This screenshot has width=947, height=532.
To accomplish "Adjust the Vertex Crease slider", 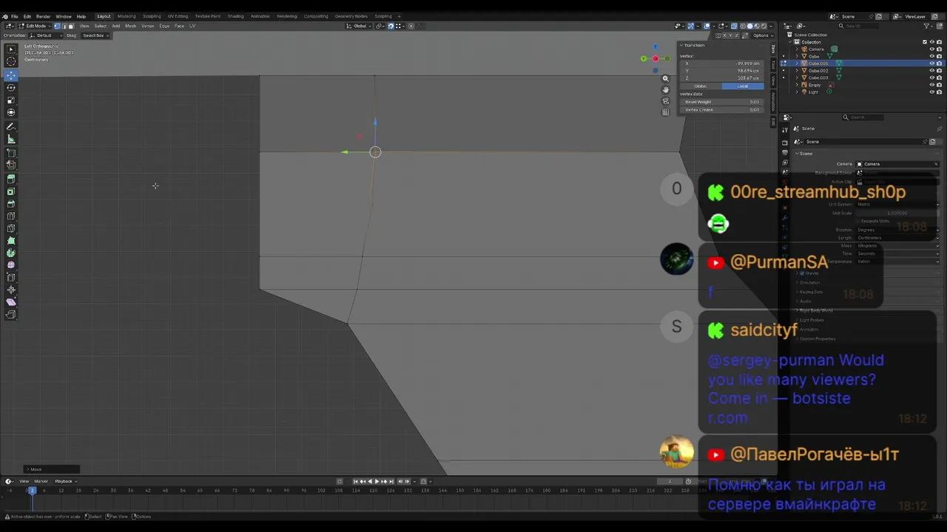I will (721, 109).
